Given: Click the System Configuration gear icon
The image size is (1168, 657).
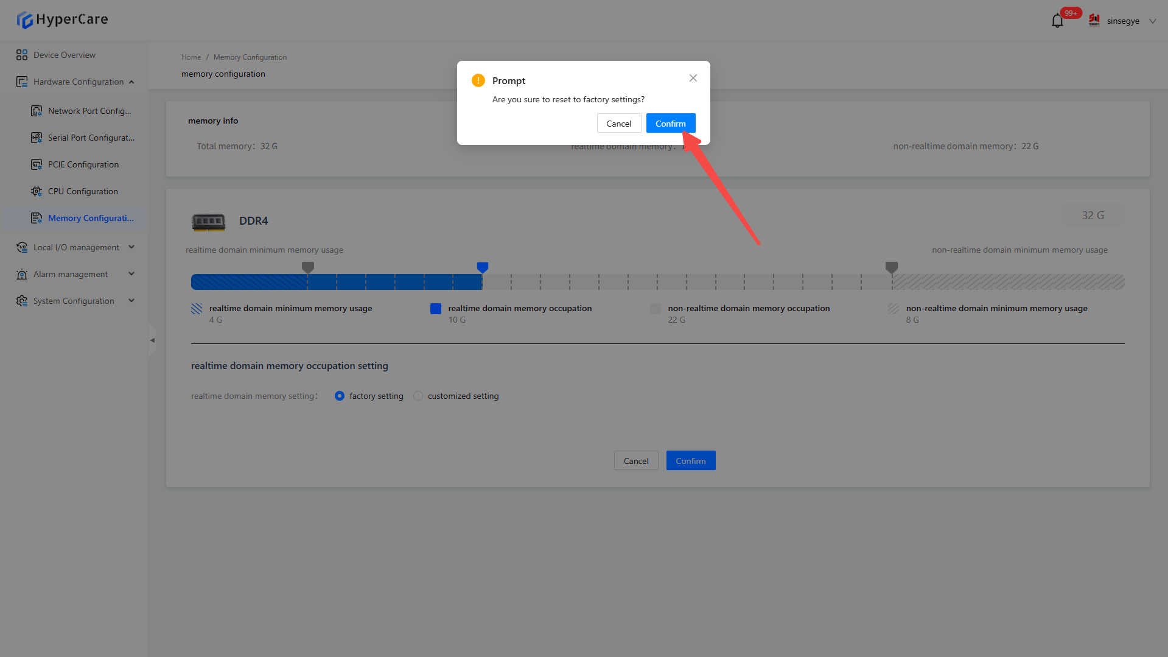Looking at the screenshot, I should pos(22,301).
